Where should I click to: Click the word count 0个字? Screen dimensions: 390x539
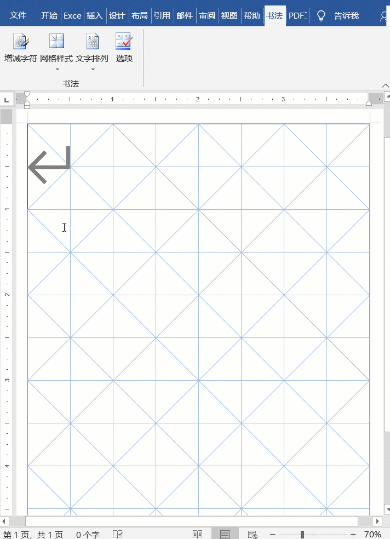[x=88, y=535]
